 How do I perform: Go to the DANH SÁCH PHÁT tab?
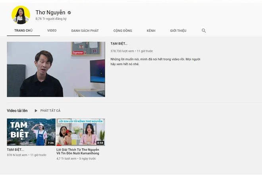85,31
